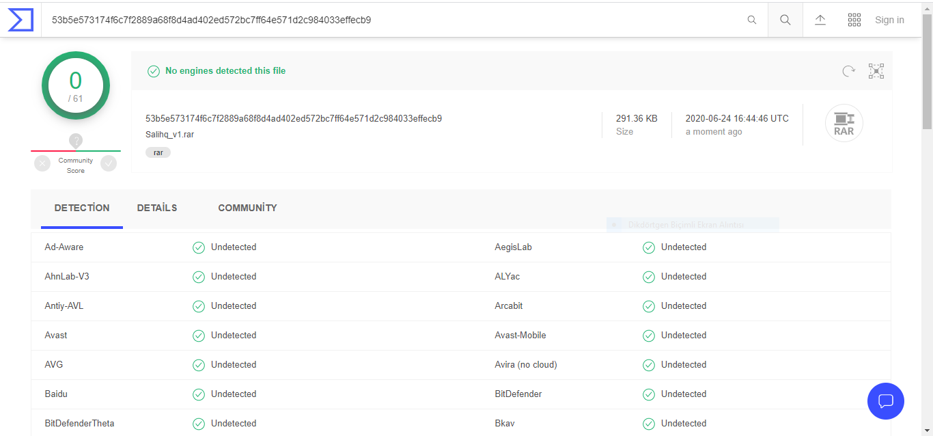The image size is (933, 436).
Task: Click the Undetected check icon for ALYac
Action: (x=649, y=277)
